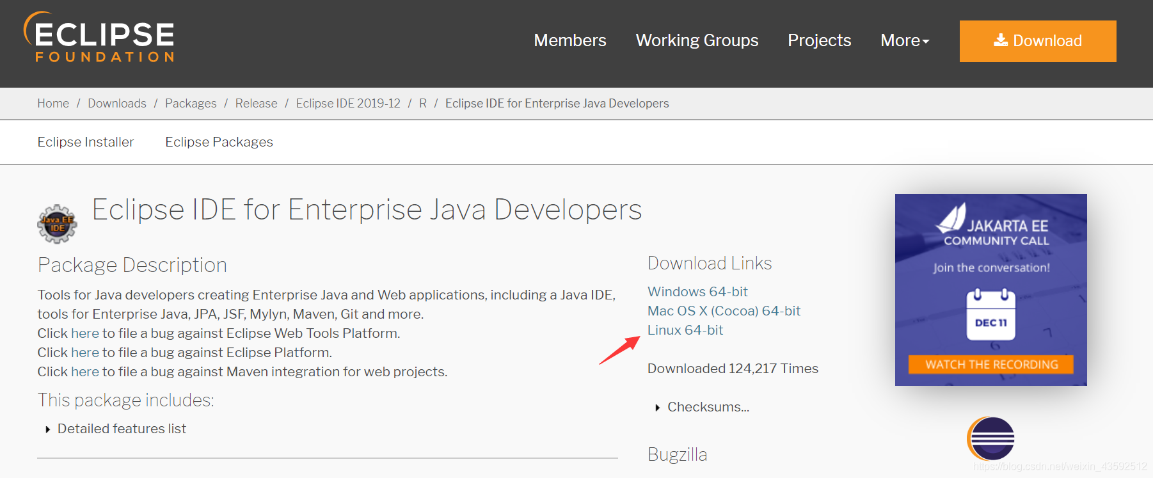Open the More dropdown menu
Viewport: 1153px width, 478px height.
point(905,40)
